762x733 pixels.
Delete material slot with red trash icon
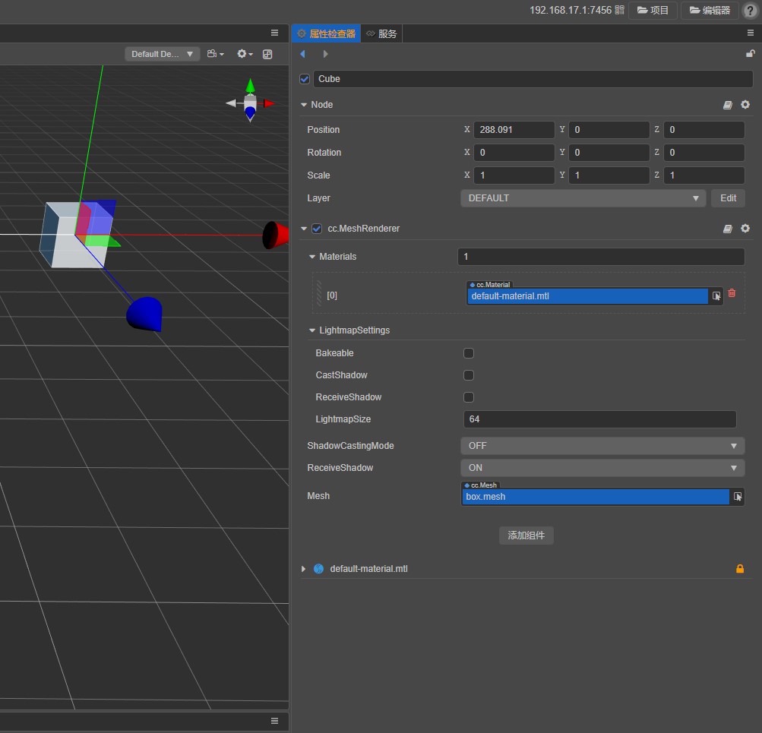pos(732,293)
